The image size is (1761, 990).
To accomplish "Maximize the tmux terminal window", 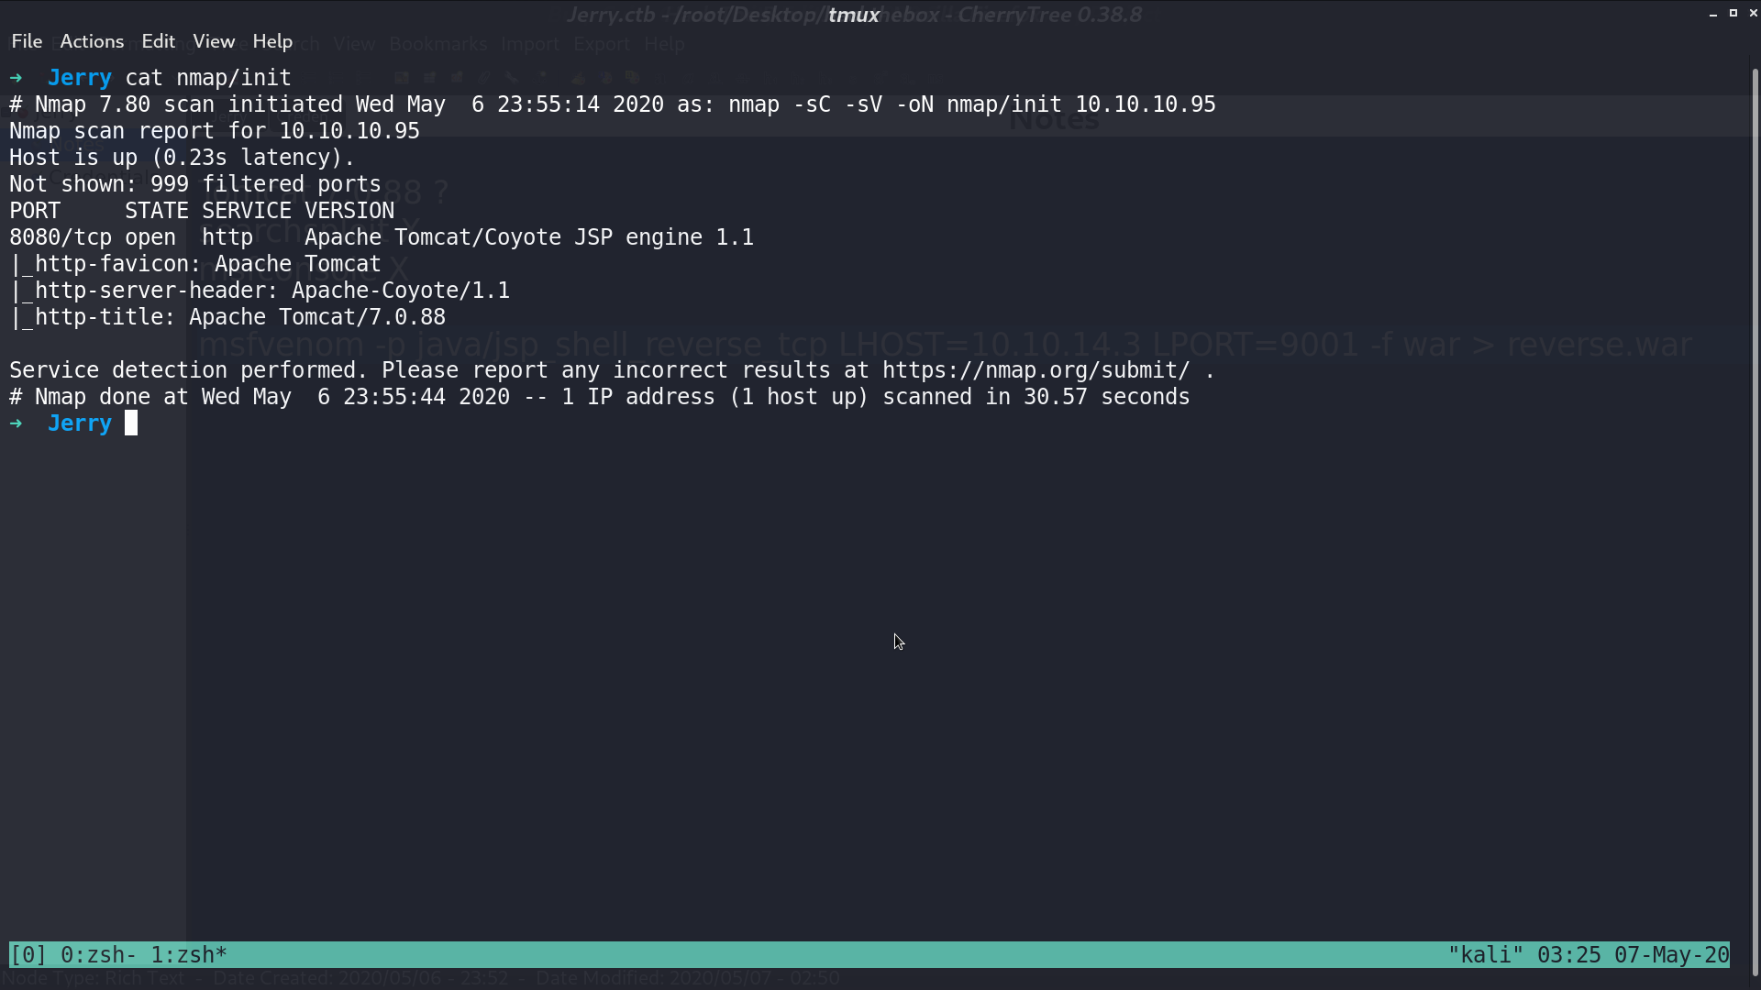I will [x=1733, y=13].
